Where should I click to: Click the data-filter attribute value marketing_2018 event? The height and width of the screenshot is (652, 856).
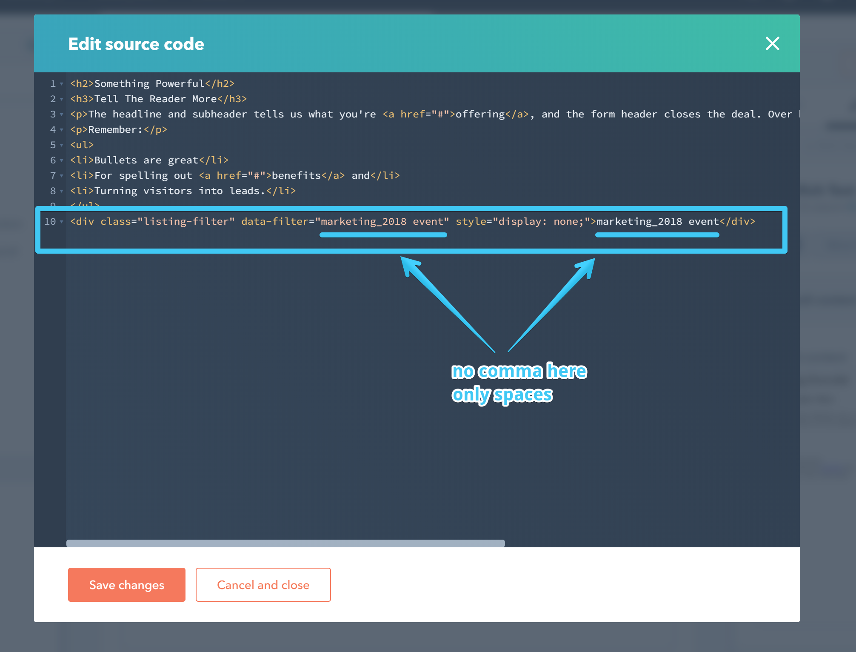pos(382,221)
